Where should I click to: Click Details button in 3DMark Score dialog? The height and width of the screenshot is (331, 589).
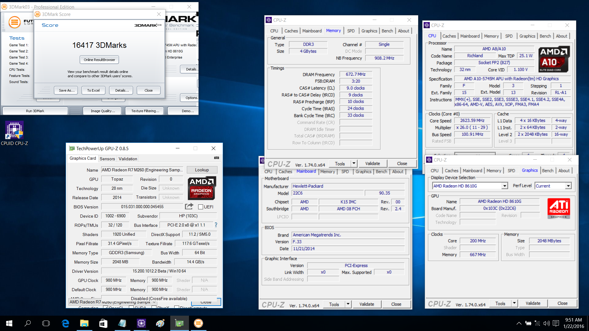[x=122, y=90]
